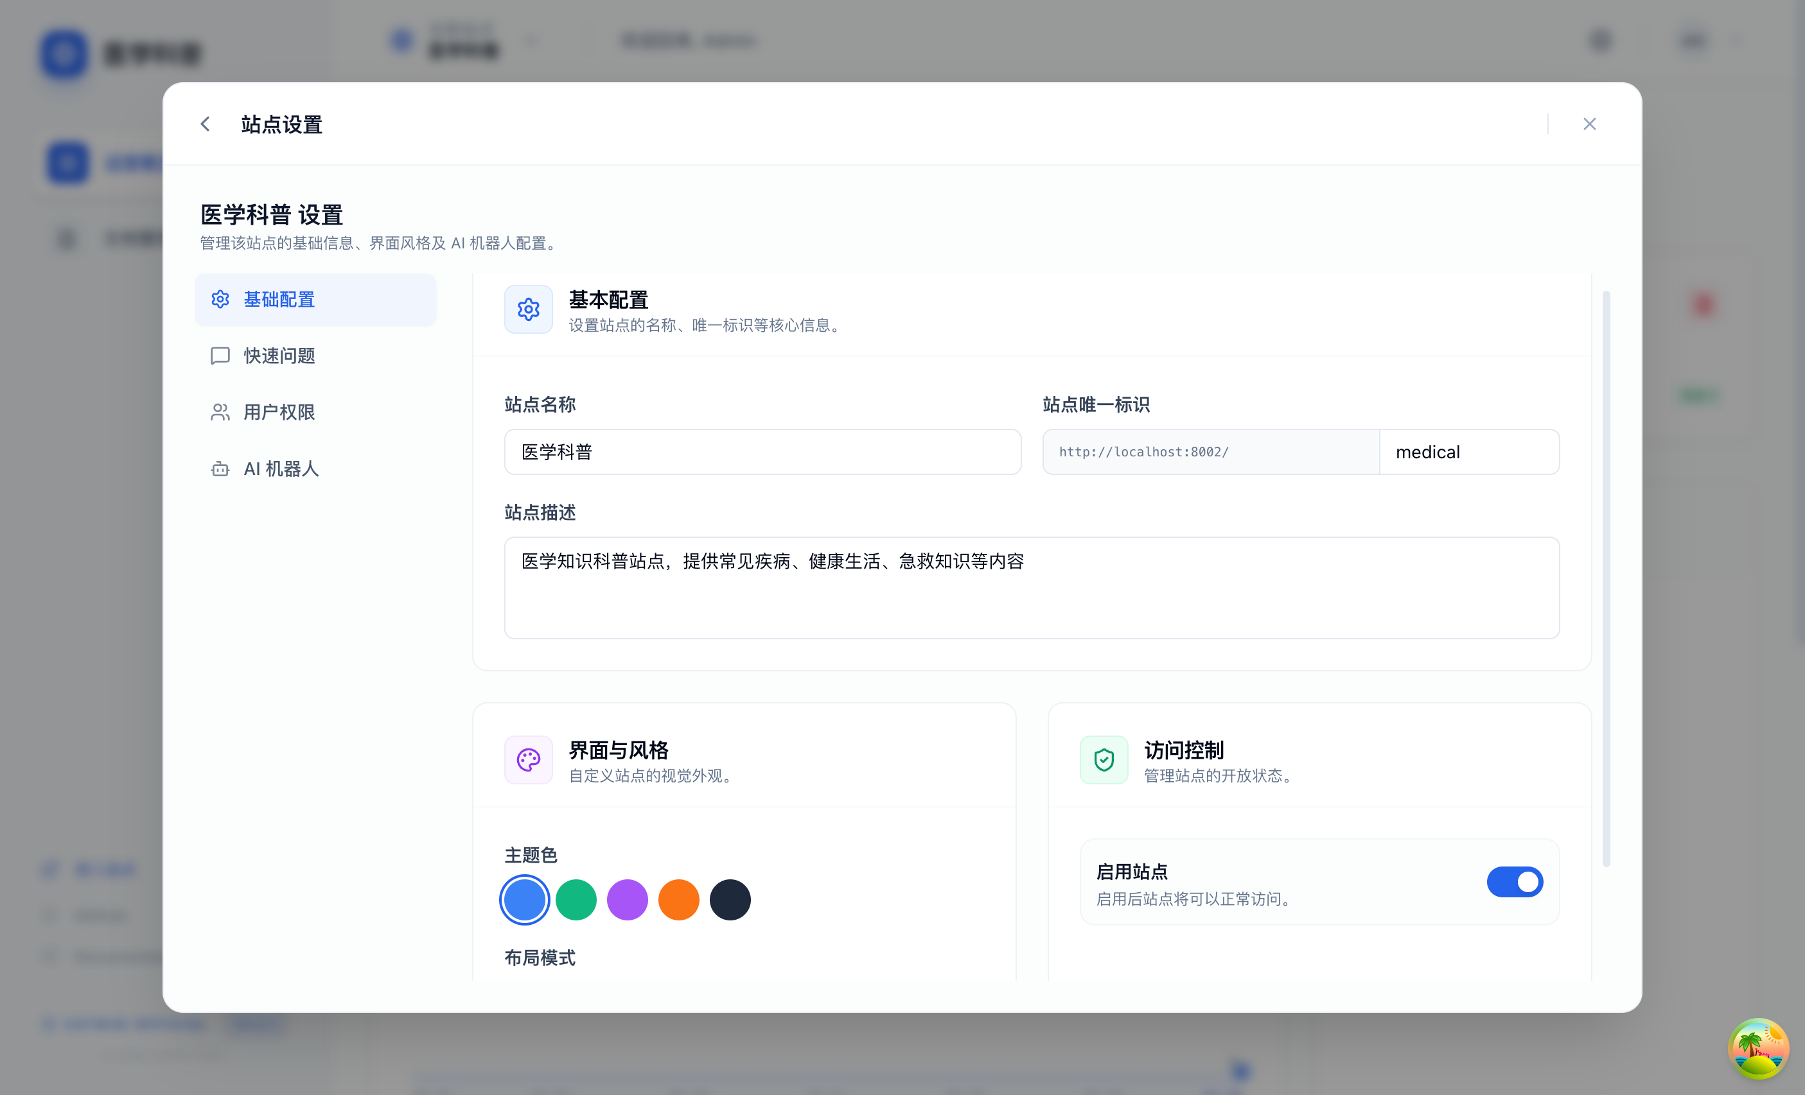Click the gear icon in 基本配置 section header
The width and height of the screenshot is (1805, 1095).
[x=528, y=309]
